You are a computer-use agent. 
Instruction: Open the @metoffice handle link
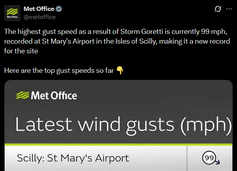[x=39, y=17]
